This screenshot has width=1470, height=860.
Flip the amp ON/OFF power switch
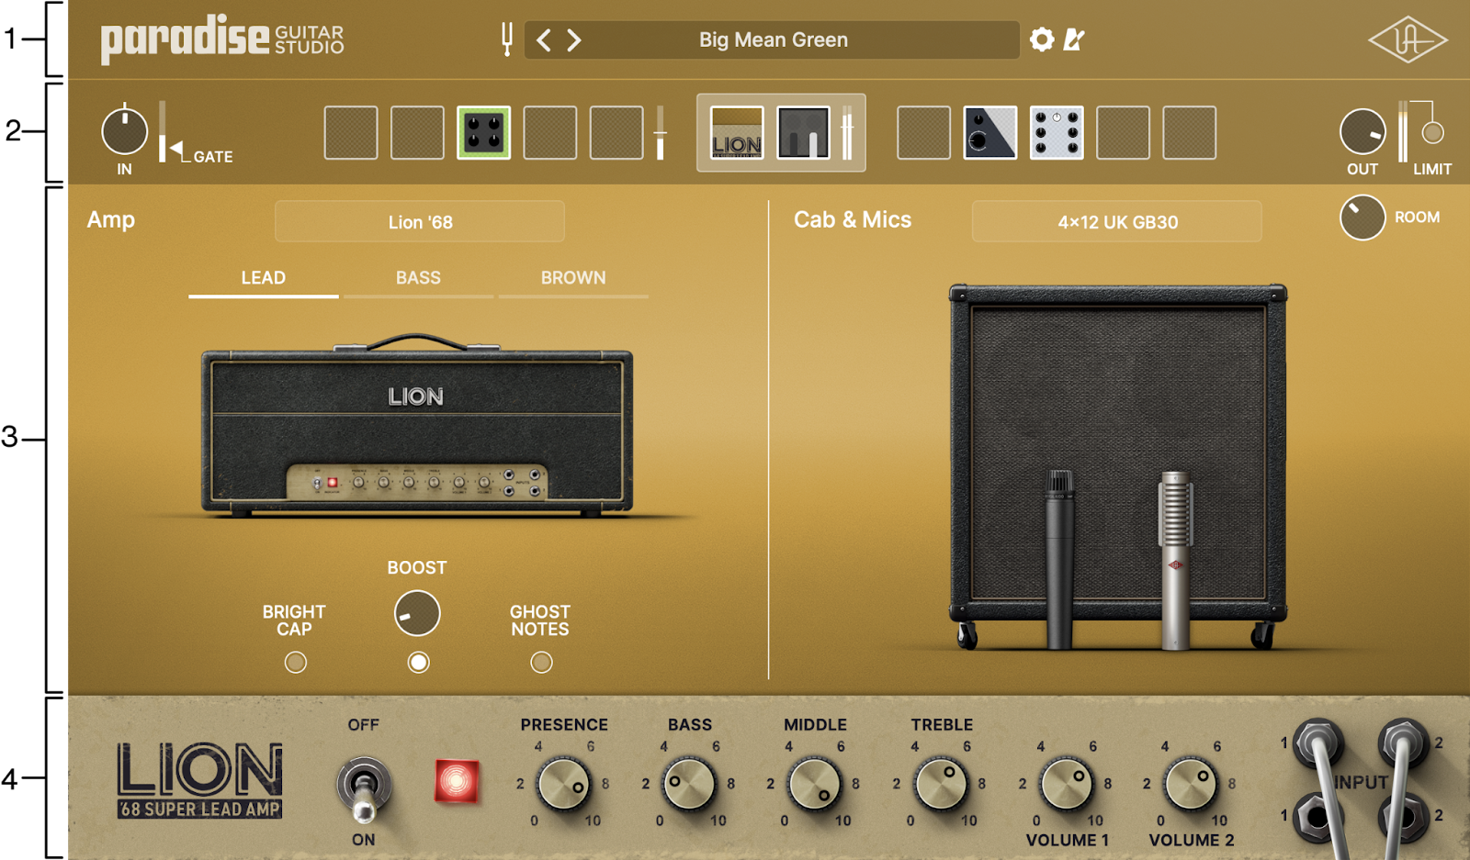pyautogui.click(x=364, y=787)
